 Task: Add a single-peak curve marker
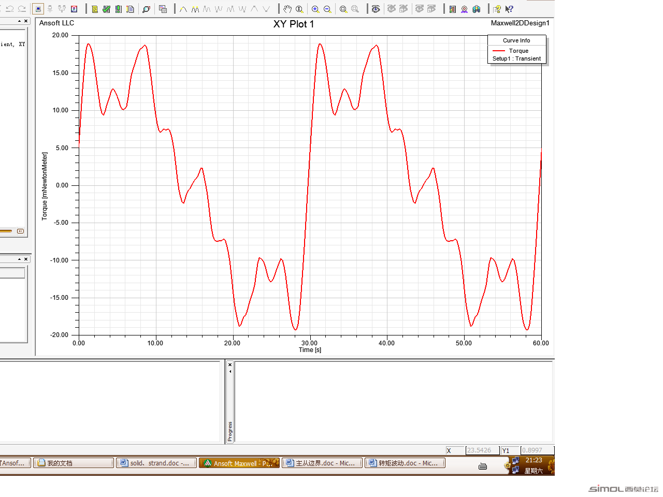(183, 9)
